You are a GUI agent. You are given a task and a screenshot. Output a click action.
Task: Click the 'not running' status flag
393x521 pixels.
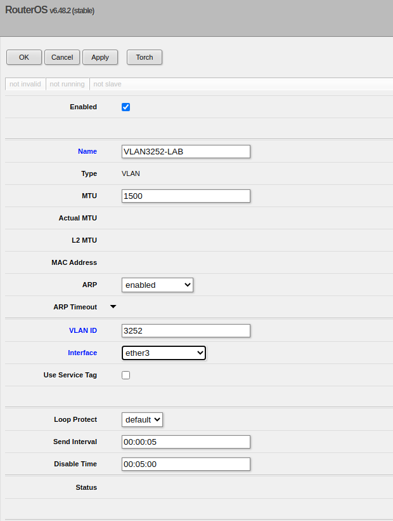pos(67,84)
